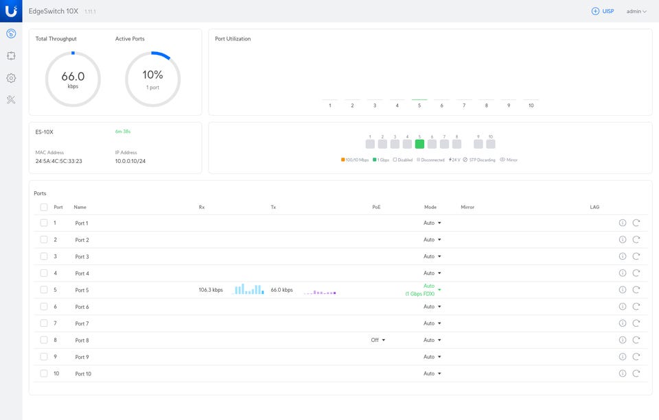Restart Port 1 with refresh icon
Image resolution: width=659 pixels, height=420 pixels.
tap(636, 223)
